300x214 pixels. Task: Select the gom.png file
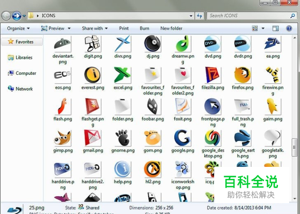tap(153, 141)
